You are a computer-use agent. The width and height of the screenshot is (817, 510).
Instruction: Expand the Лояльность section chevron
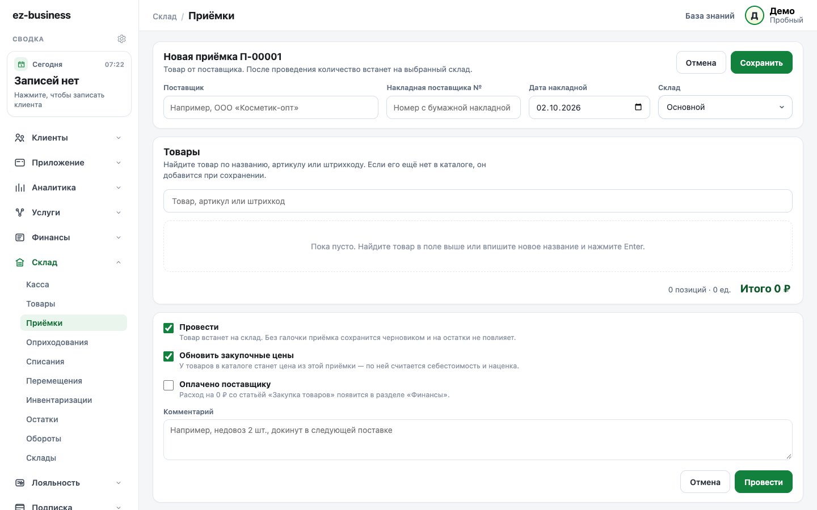coord(119,483)
